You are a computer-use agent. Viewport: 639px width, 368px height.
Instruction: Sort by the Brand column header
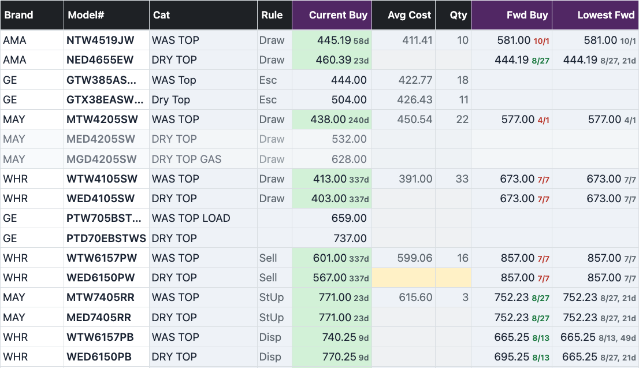[32, 15]
